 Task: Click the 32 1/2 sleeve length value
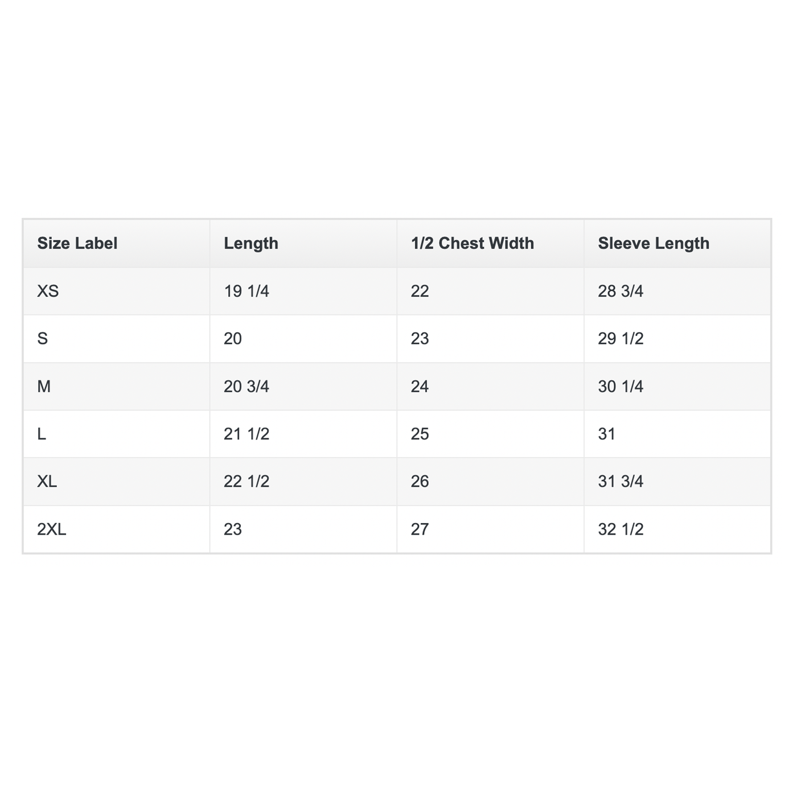[621, 529]
